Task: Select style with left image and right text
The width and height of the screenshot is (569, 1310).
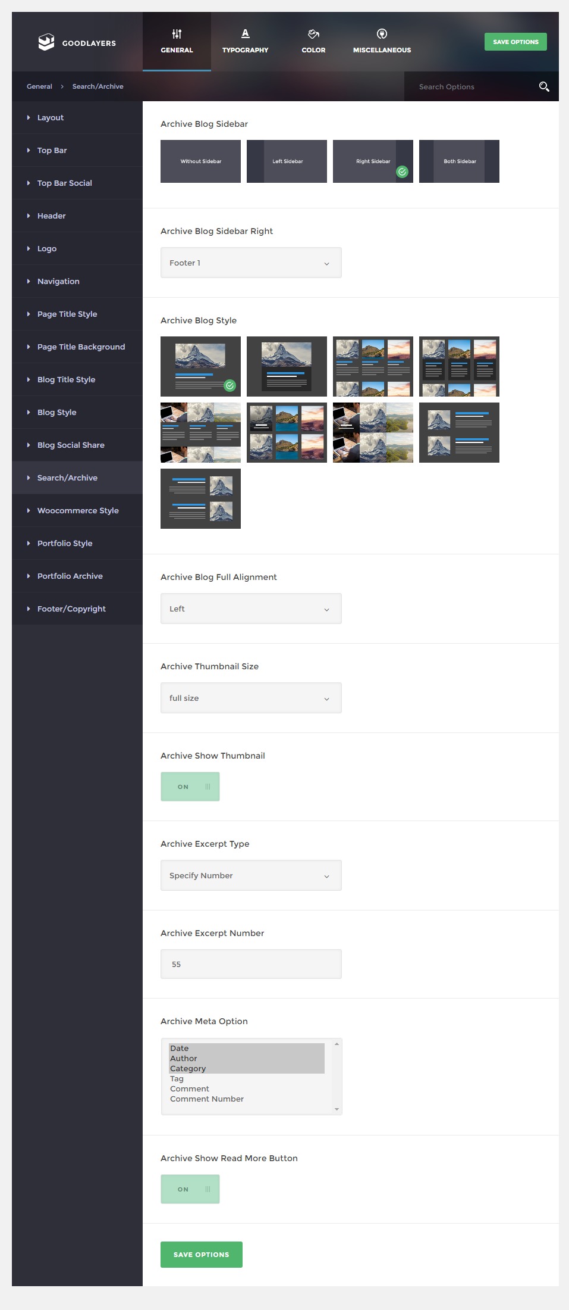Action: (459, 432)
